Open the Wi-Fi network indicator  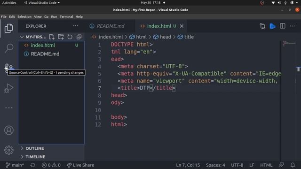click(x=273, y=3)
